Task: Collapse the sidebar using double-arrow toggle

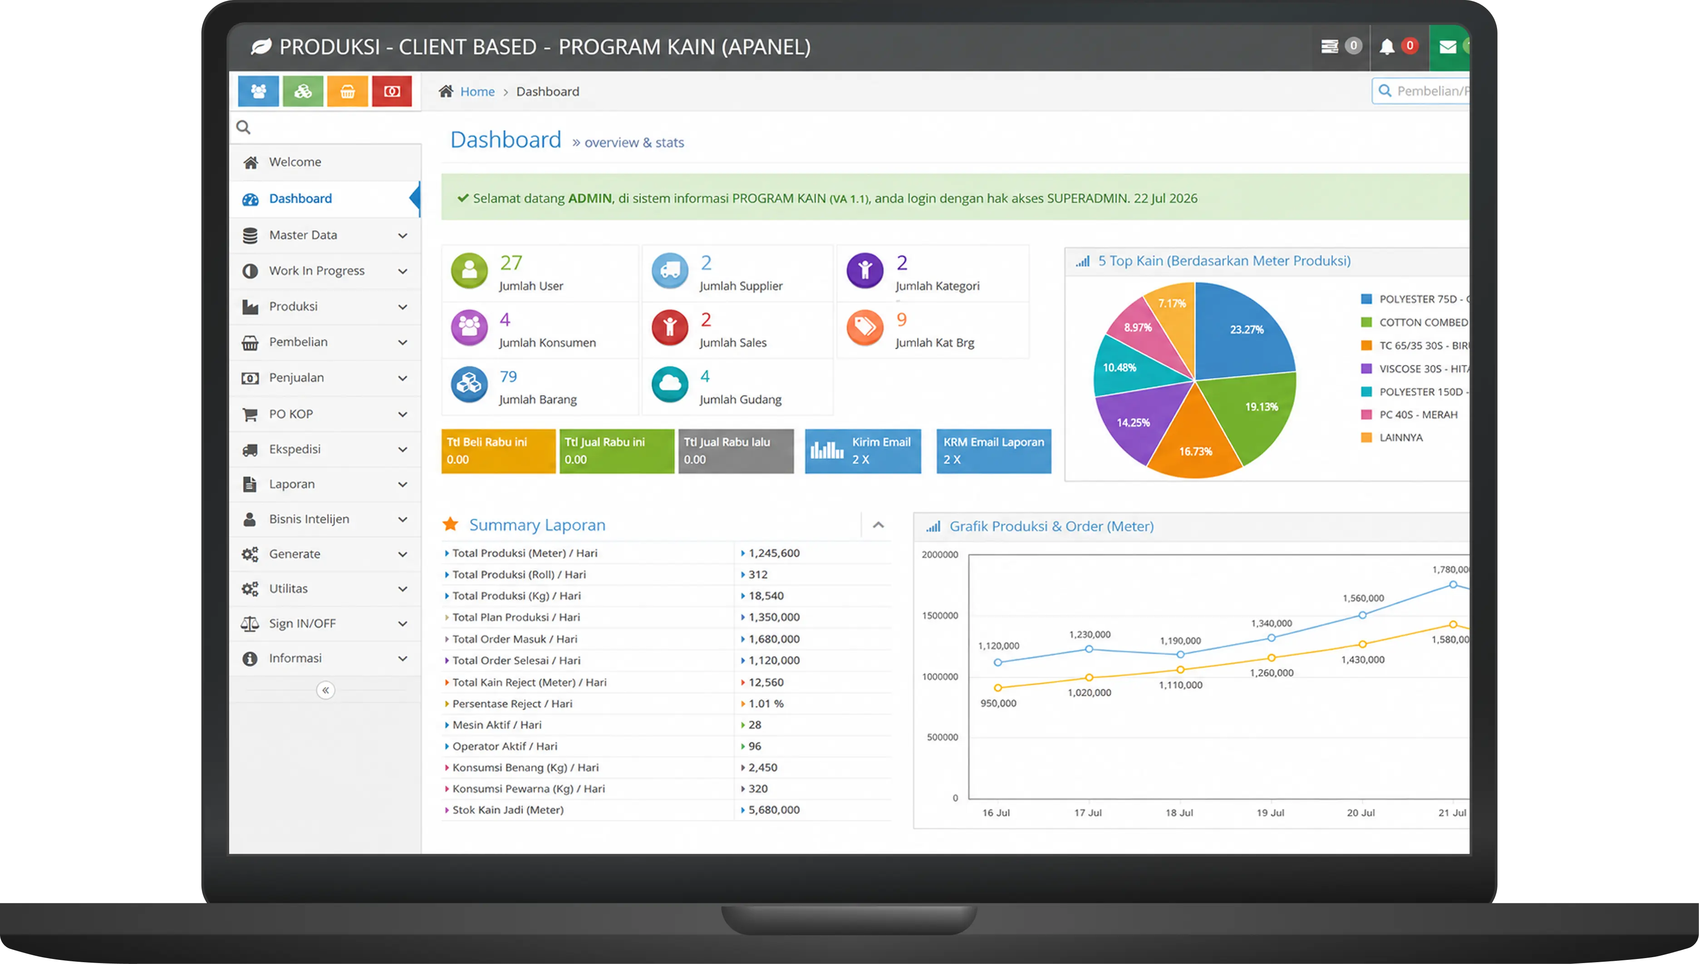Action: point(325,690)
